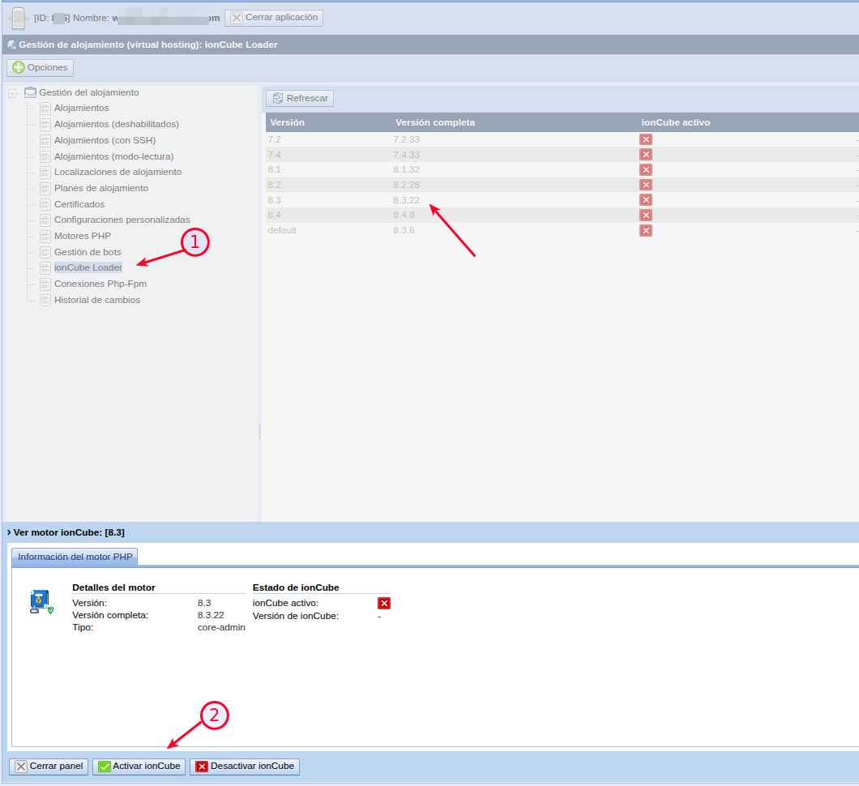Click the Cerrar panel button
This screenshot has height=786, width=859.
coord(49,767)
